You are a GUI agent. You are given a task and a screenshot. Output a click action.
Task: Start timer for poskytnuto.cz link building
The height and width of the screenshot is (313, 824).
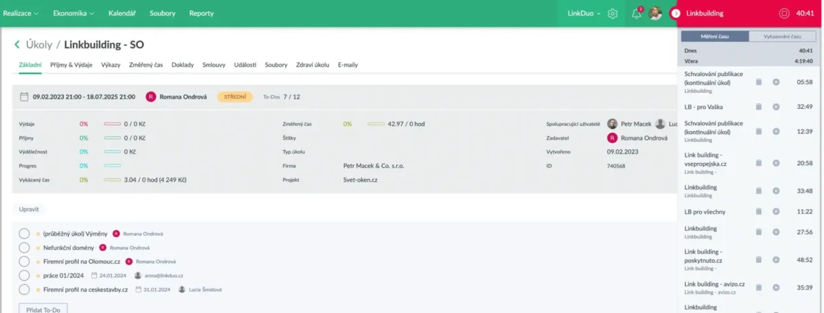point(776,260)
